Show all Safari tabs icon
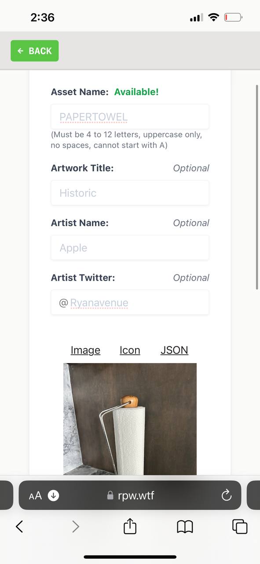 coord(240,526)
